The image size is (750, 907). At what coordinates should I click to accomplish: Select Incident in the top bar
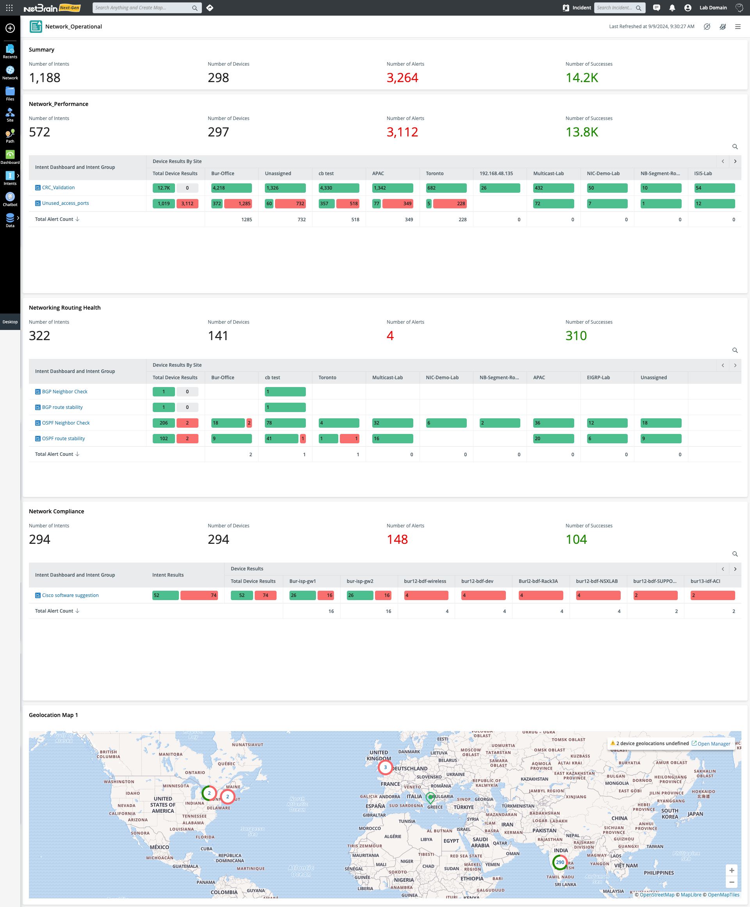click(582, 7)
